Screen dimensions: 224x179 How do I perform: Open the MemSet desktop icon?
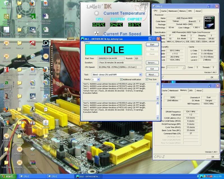pyautogui.click(x=45, y=43)
